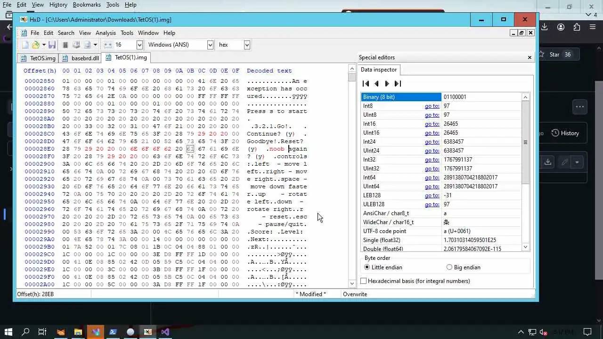This screenshot has width=603, height=339.
Task: Click the Open disk image icon
Action: pyautogui.click(x=87, y=45)
